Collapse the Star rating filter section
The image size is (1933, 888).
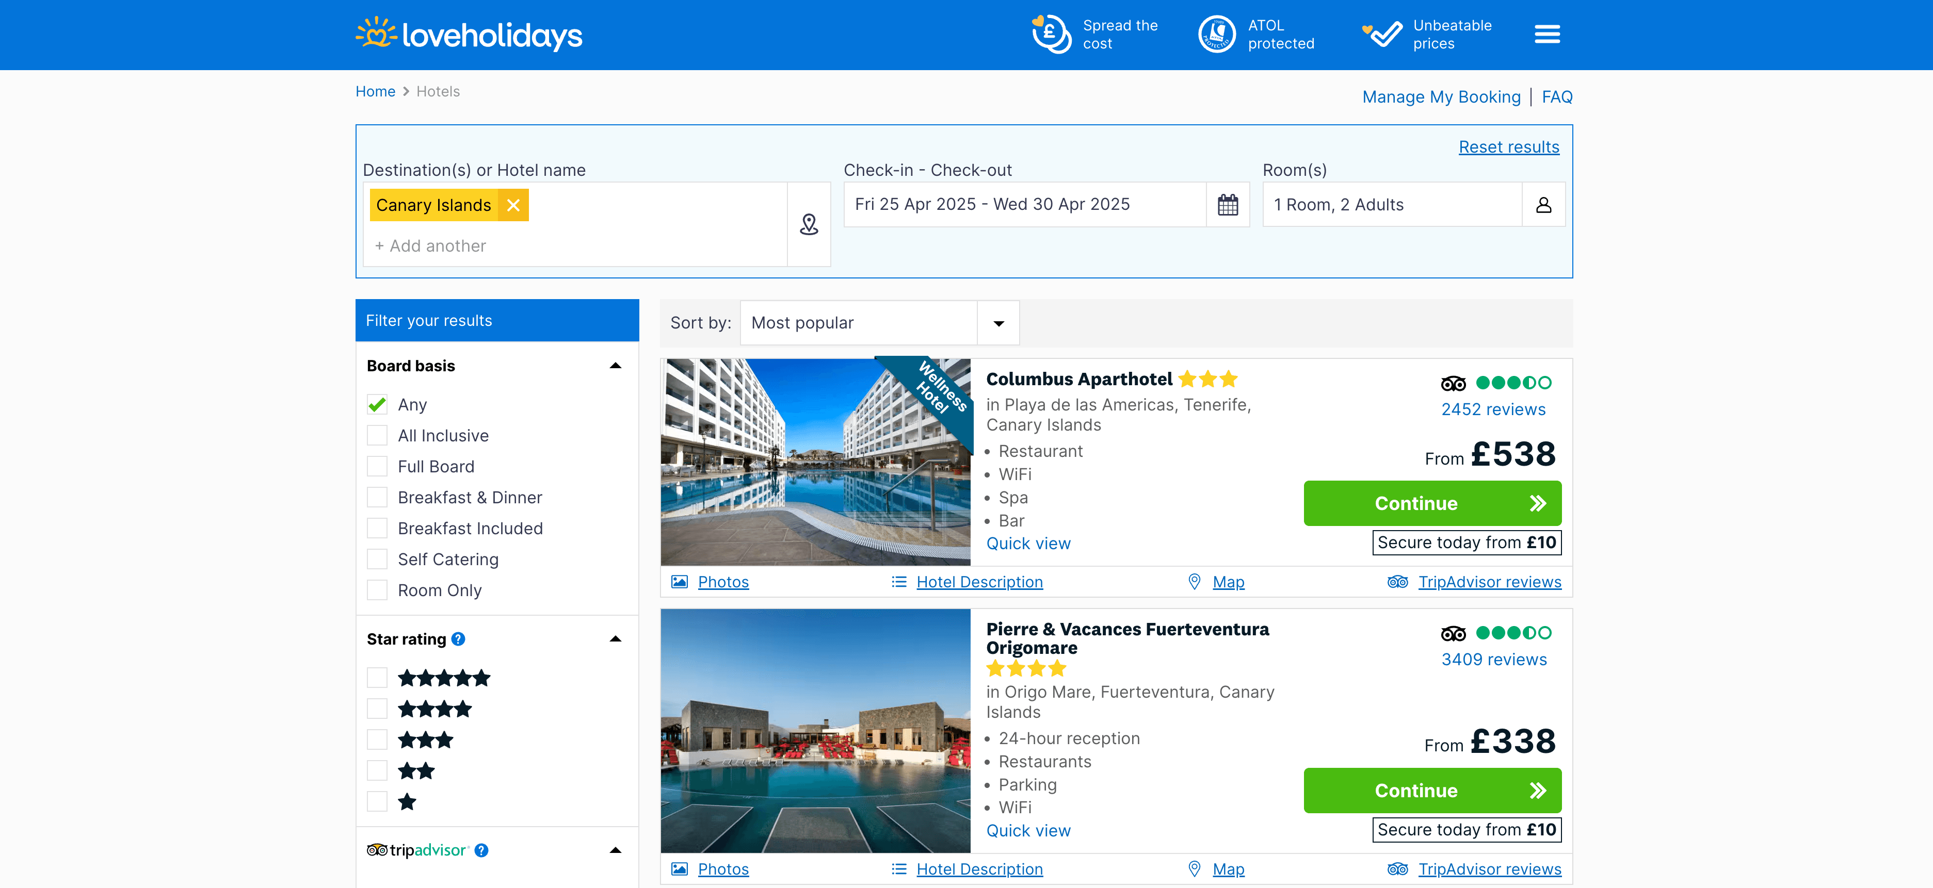click(x=615, y=639)
